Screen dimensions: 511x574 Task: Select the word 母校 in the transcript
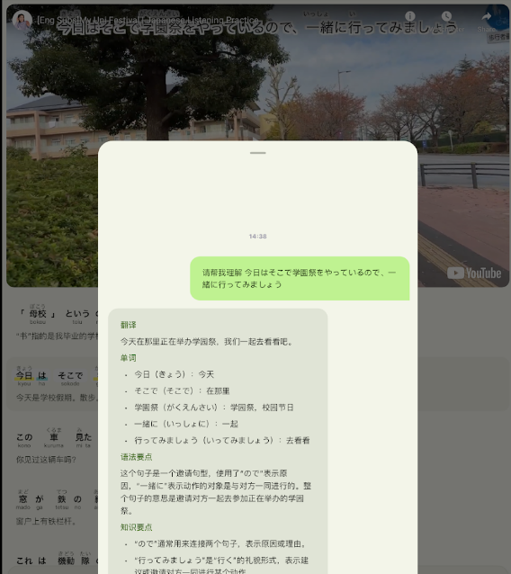tap(38, 314)
